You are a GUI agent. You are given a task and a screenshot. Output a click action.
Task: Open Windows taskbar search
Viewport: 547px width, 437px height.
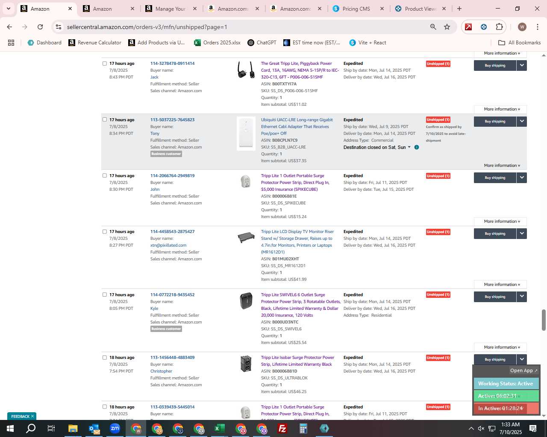(x=31, y=428)
